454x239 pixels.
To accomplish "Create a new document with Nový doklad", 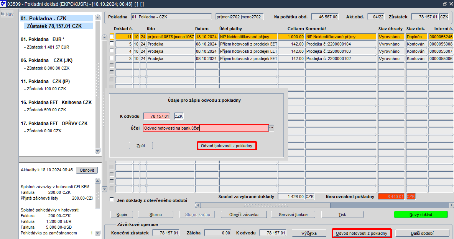I will click(421, 215).
